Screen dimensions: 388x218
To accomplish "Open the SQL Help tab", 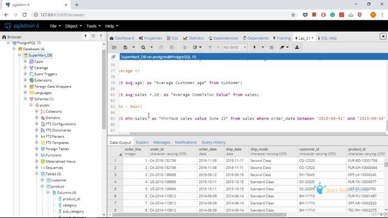I will coord(327,38).
